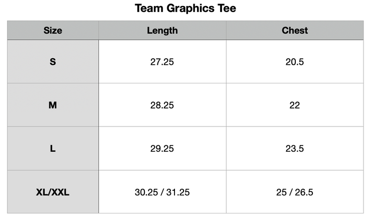Screen dimensions: 376x222
Task: Click the S size row label
Action: [53, 62]
